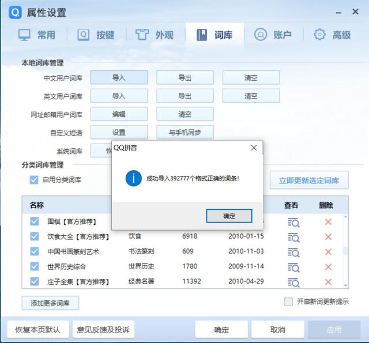Open 意见反馈及投诉
Viewport: 369px width, 343px height.
[x=103, y=329]
